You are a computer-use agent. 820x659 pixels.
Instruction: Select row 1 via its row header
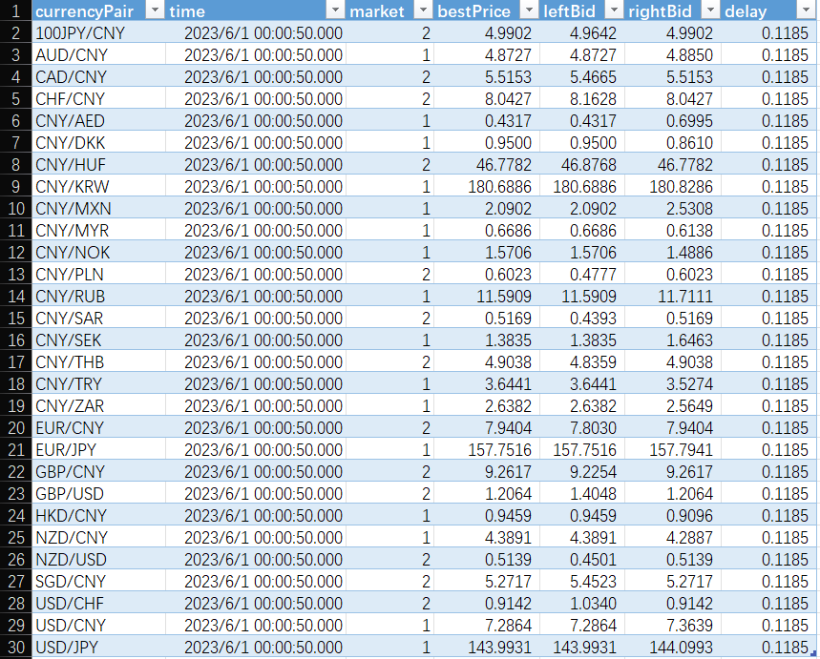(15, 11)
